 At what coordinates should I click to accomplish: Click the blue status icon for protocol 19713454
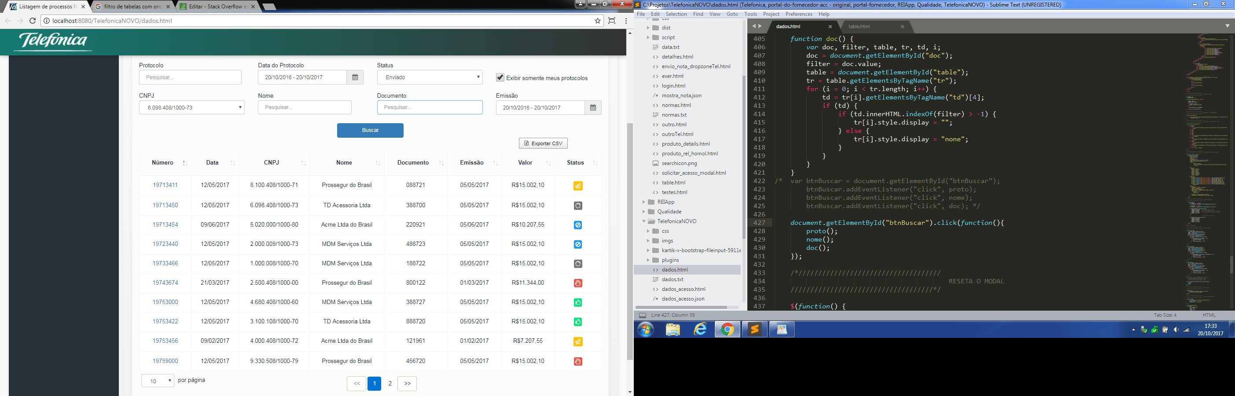tap(578, 225)
